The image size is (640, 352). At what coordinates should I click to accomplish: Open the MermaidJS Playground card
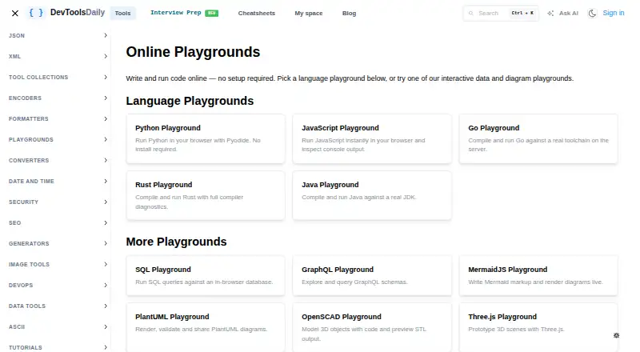point(538,276)
